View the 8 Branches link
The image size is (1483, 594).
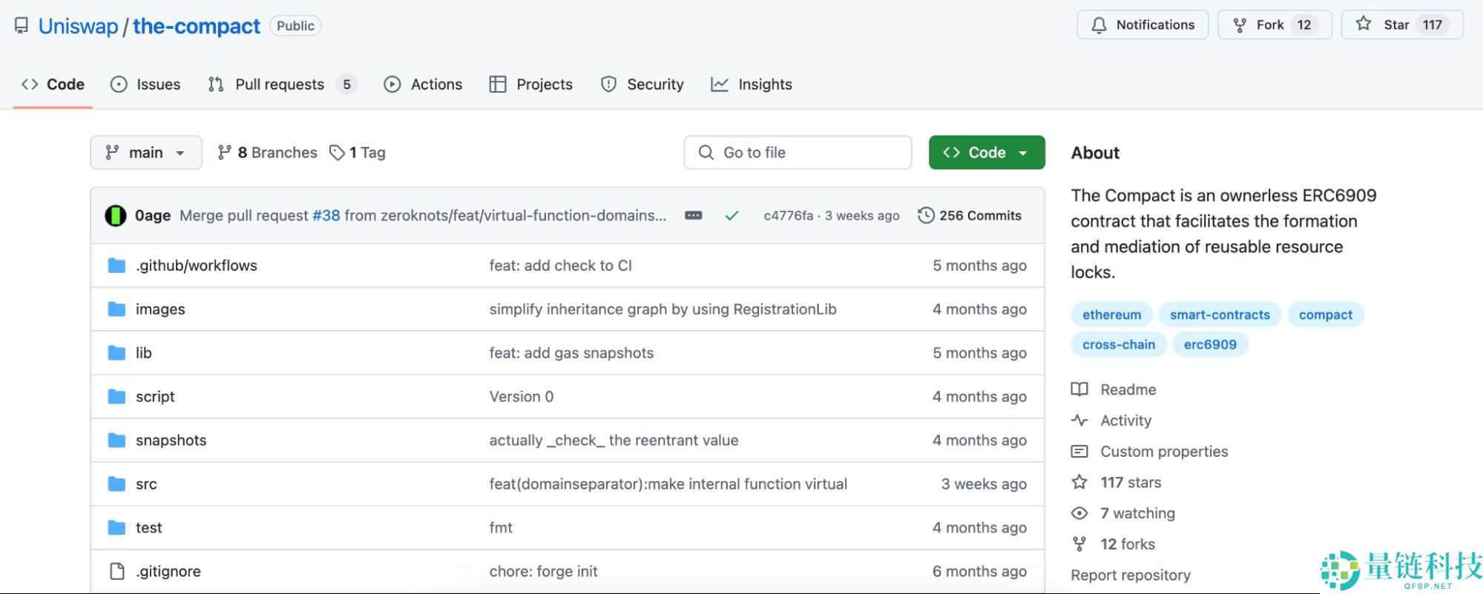tap(267, 153)
